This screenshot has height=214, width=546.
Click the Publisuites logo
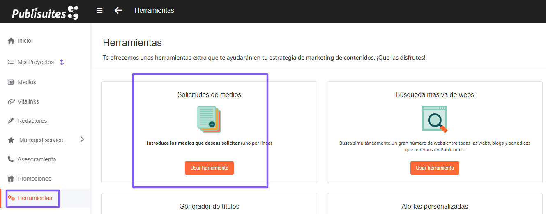pyautogui.click(x=45, y=13)
